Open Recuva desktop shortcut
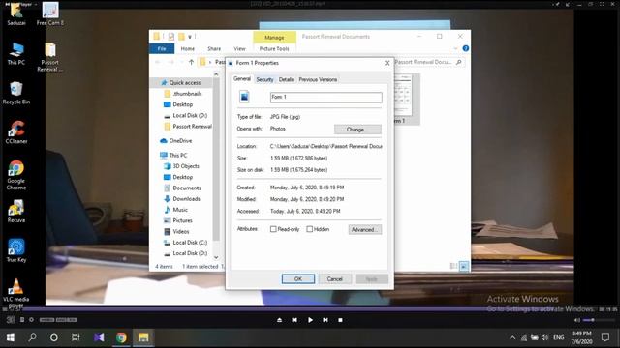620x348 pixels. click(x=16, y=211)
